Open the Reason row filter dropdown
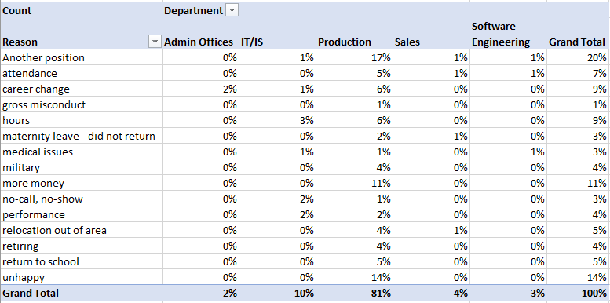 pos(155,42)
